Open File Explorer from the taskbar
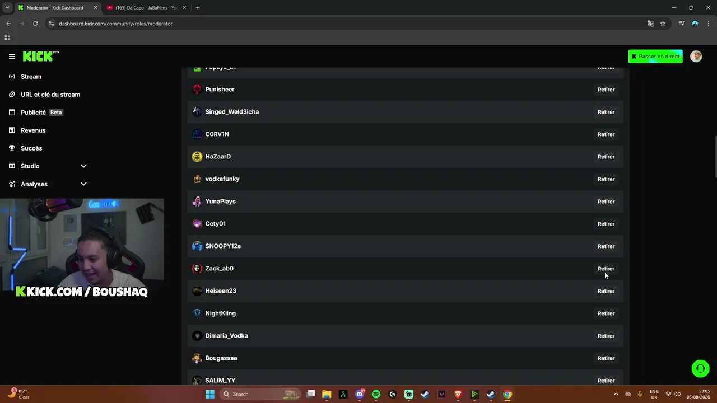 [327, 394]
